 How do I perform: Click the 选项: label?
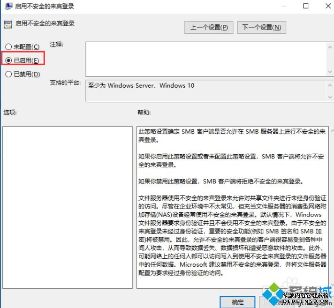pos(10,112)
